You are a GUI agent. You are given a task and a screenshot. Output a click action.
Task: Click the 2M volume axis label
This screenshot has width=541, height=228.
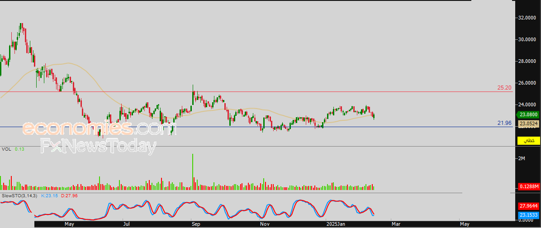522,158
